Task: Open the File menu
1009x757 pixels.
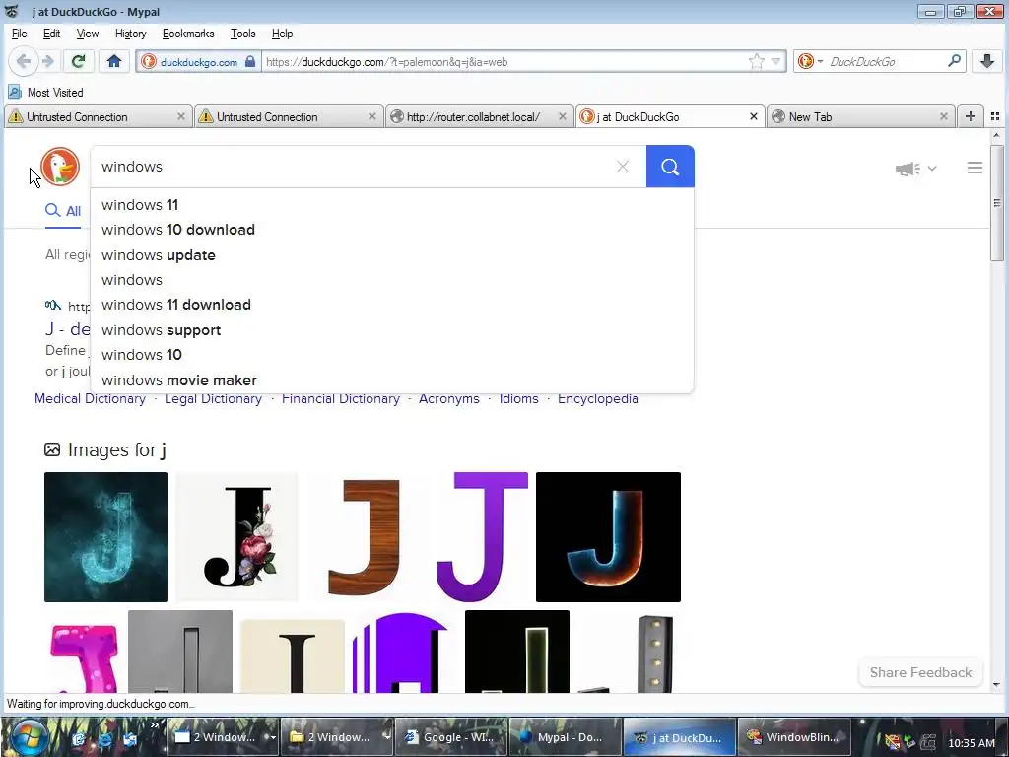Action: pos(20,34)
